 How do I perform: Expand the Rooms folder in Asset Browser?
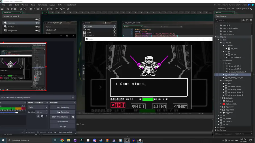coord(216,127)
